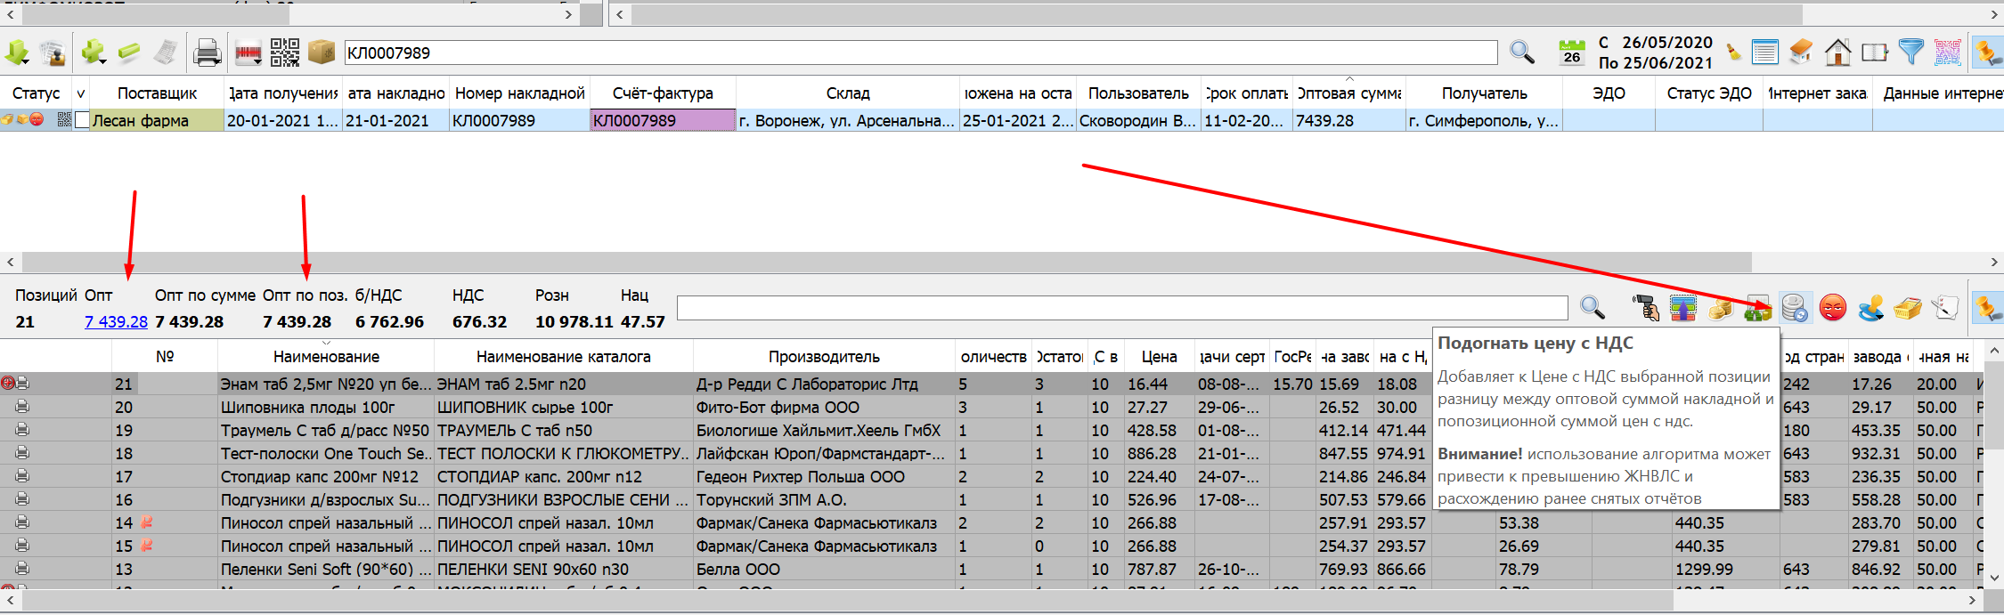Click the yellow shopping basket icon

click(x=1907, y=309)
